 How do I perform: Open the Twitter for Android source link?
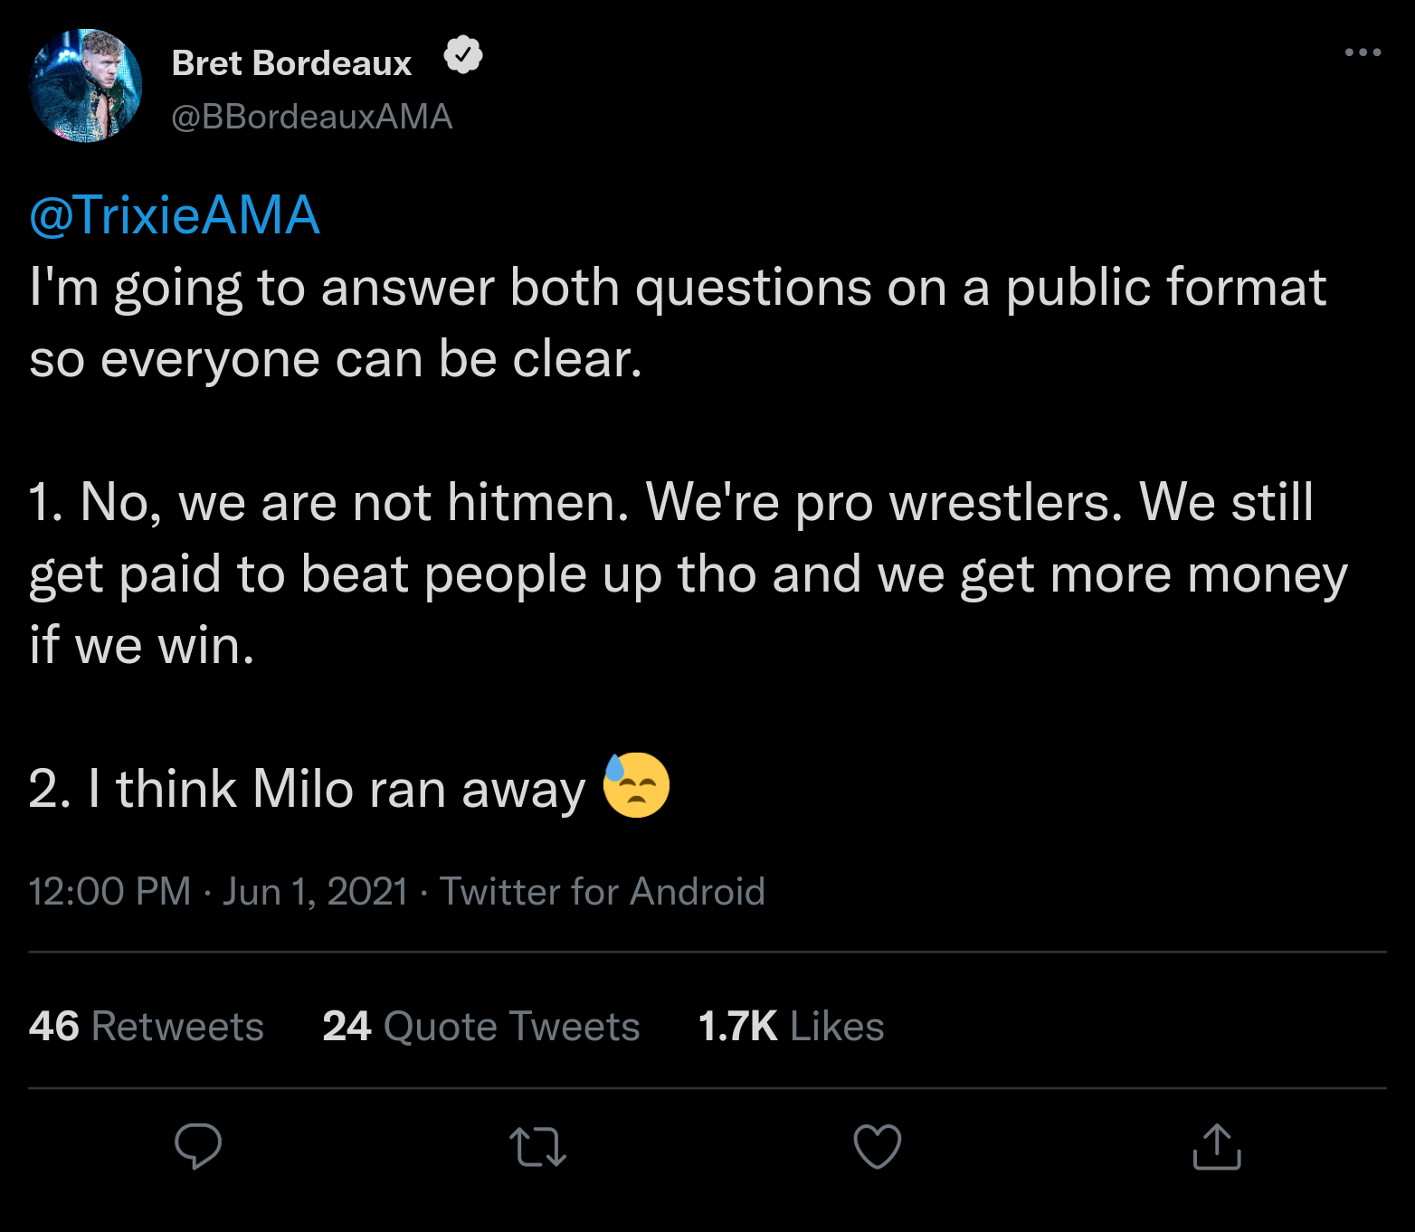coord(603,892)
